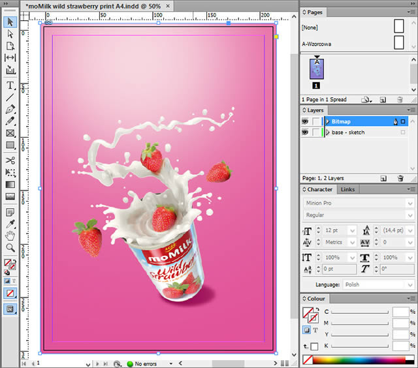This screenshot has height=368, width=418.
Task: Open the page number dropdown in status bar
Action: pos(88,363)
